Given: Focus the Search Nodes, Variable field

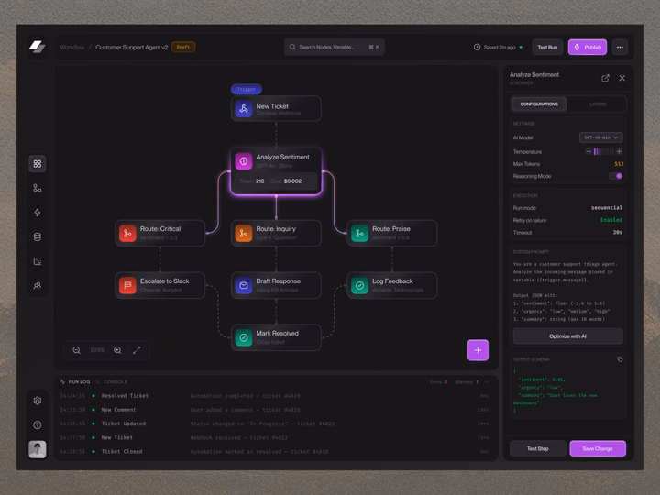Looking at the screenshot, I should tap(335, 47).
